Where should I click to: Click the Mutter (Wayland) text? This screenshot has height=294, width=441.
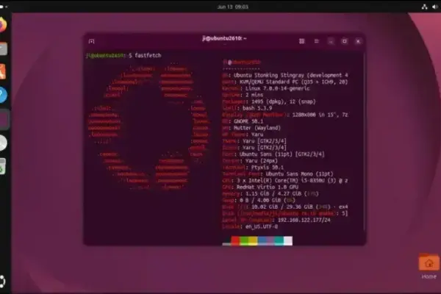(257, 128)
